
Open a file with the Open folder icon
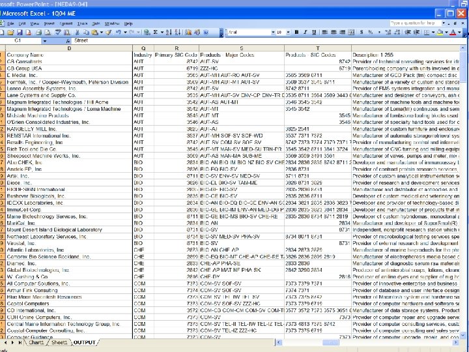(x=10, y=33)
